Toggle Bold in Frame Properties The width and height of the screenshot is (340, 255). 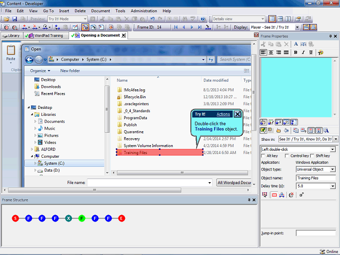[295, 52]
